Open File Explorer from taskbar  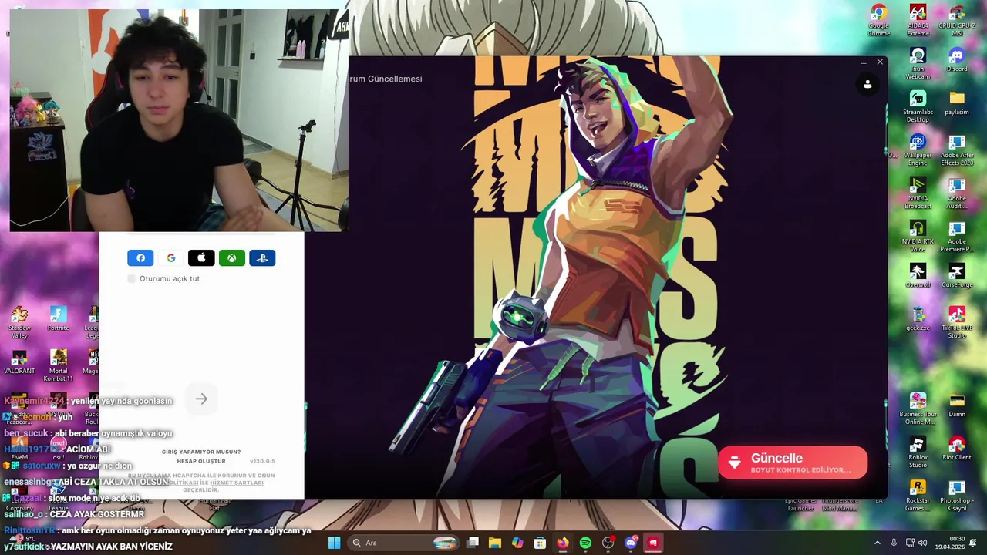495,543
